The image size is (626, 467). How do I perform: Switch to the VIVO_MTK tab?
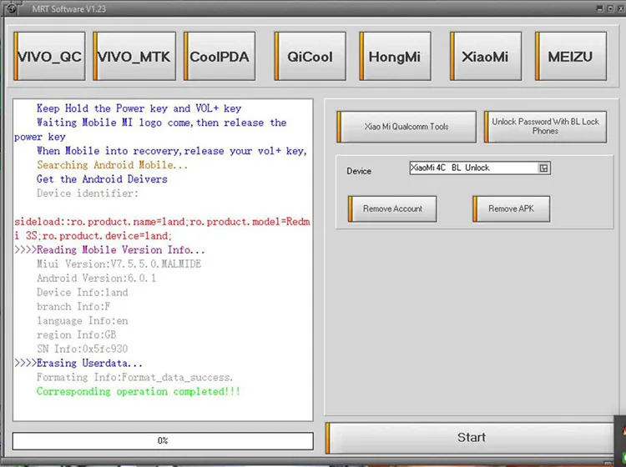coord(134,56)
